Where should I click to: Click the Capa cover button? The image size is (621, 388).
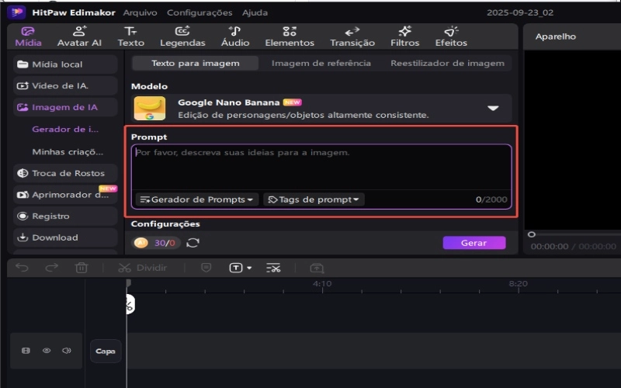pos(106,352)
